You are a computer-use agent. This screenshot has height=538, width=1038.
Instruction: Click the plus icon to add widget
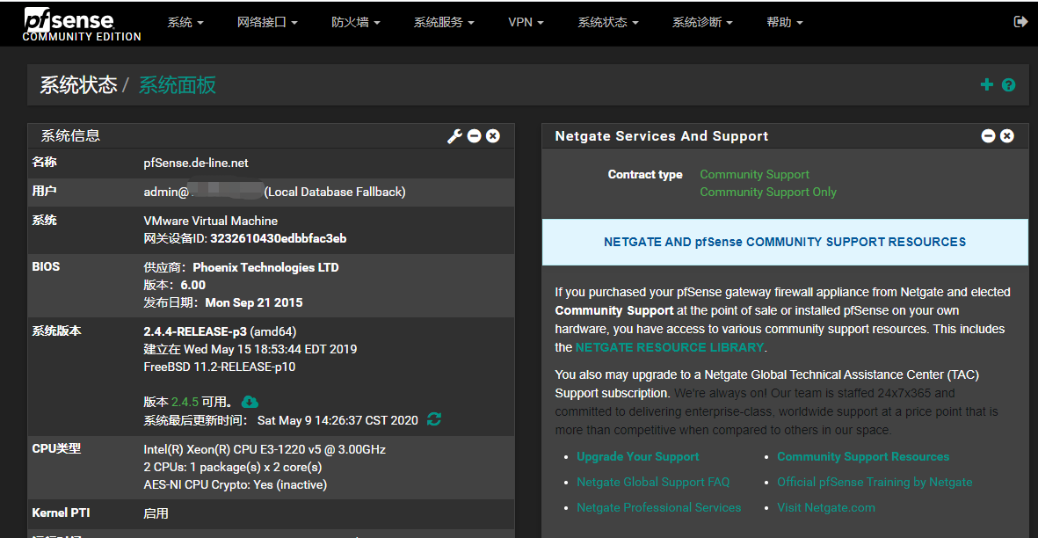(x=987, y=84)
